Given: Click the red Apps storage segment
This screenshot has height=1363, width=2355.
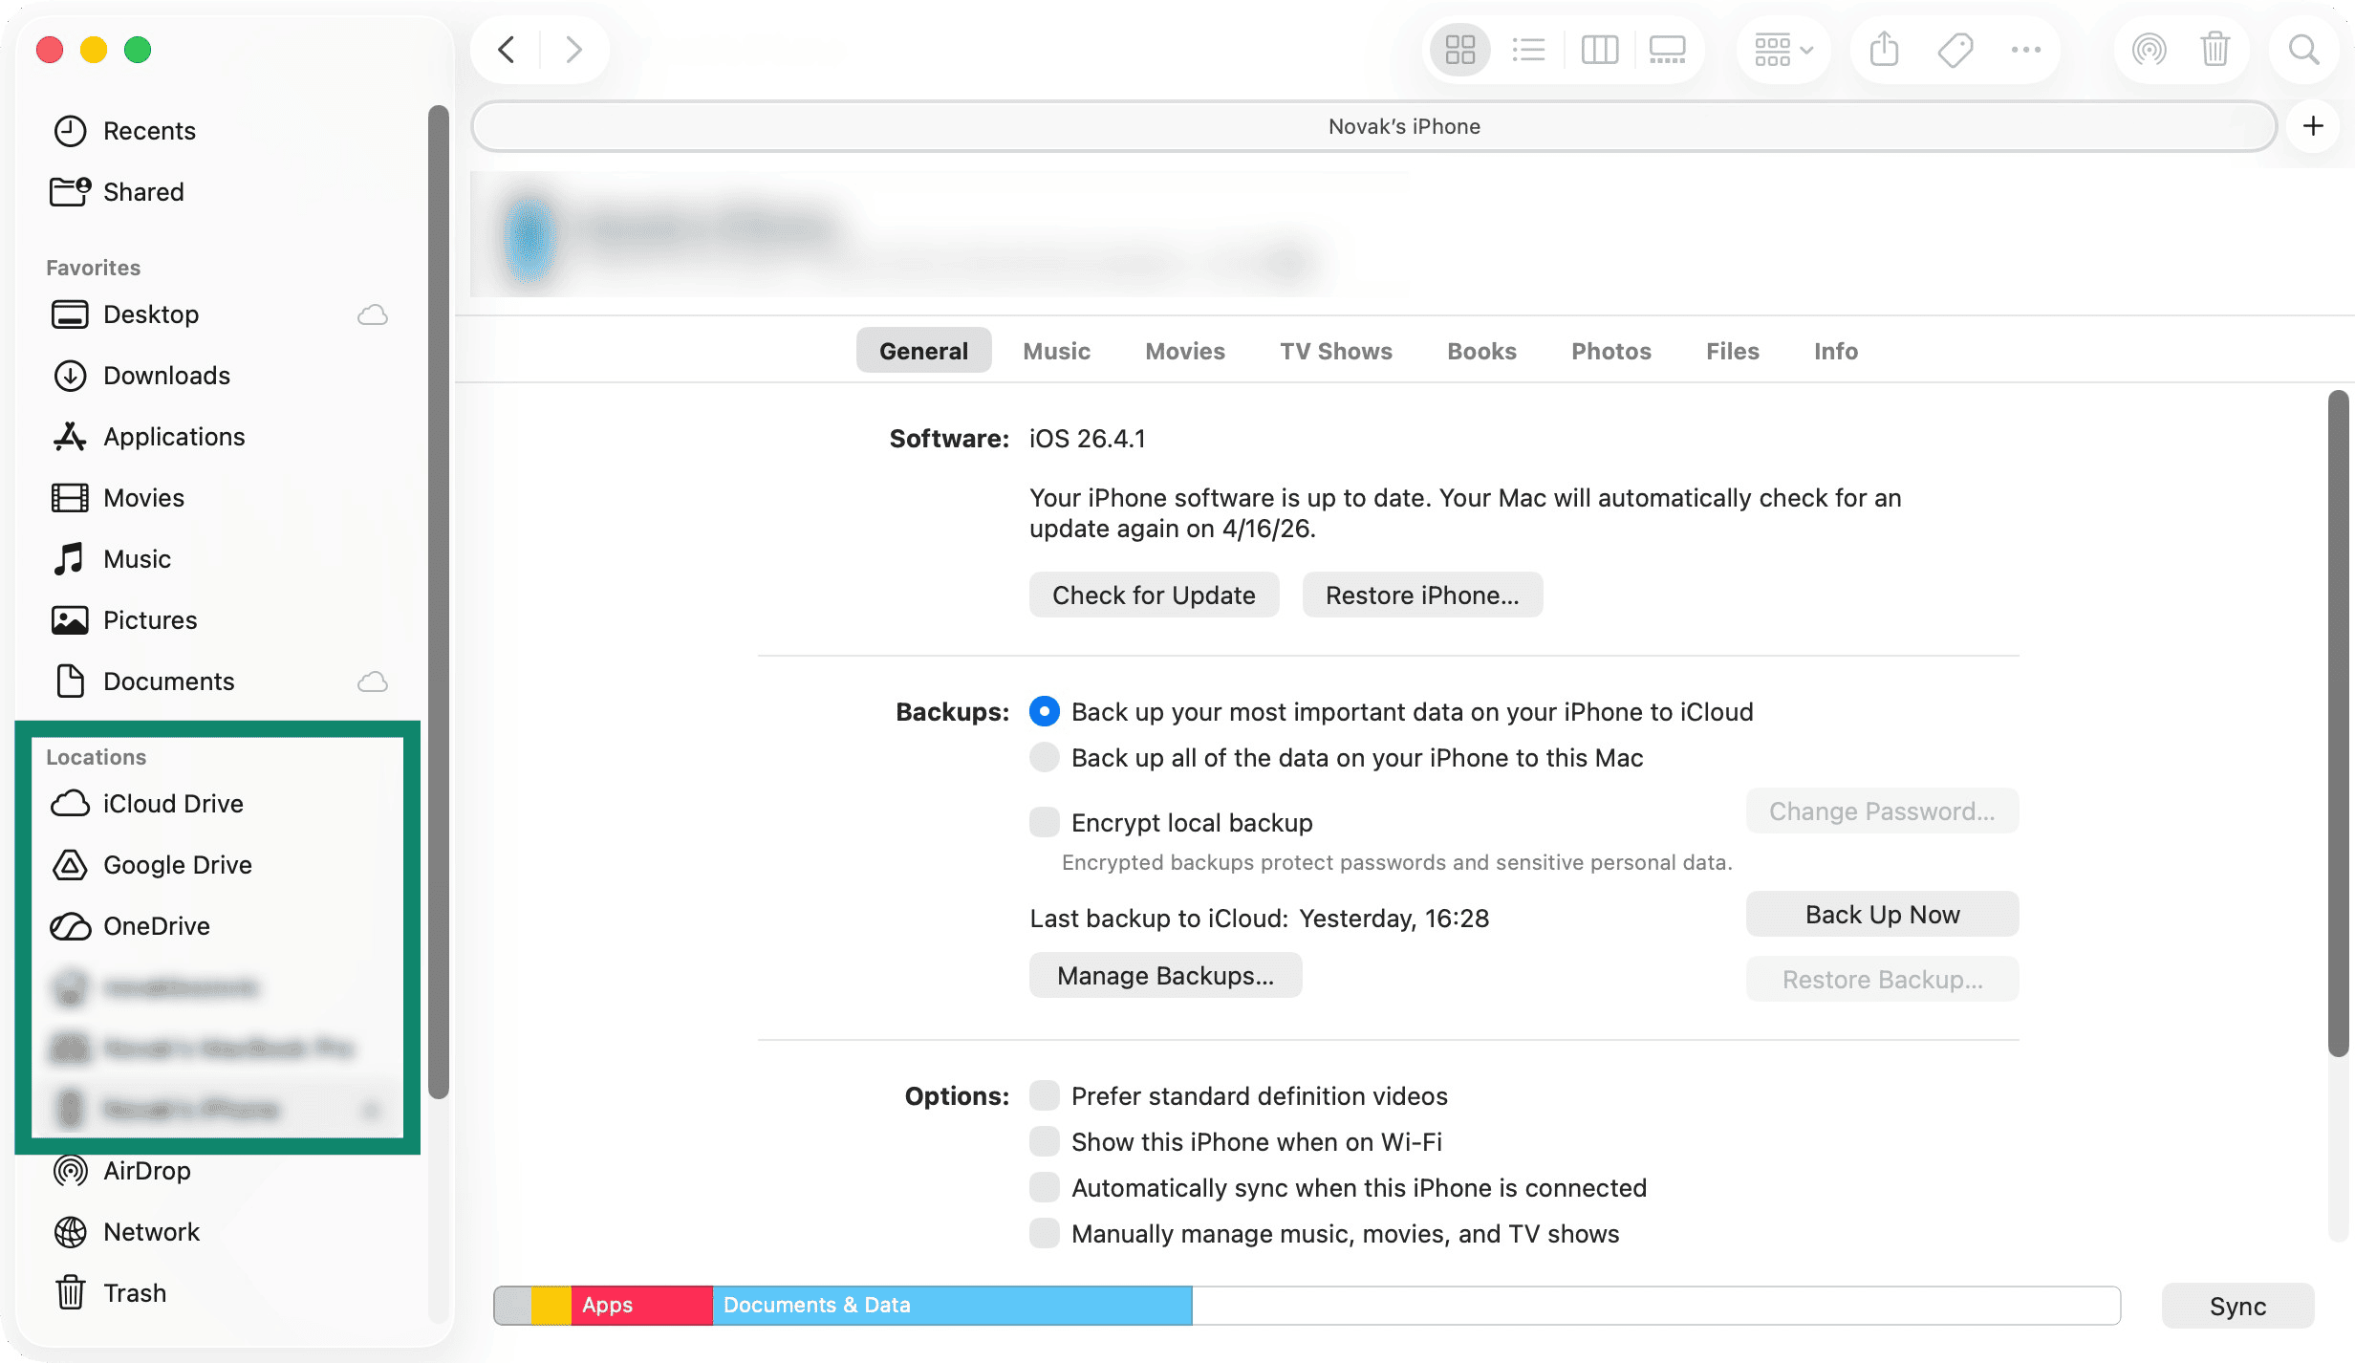Looking at the screenshot, I should click(641, 1306).
